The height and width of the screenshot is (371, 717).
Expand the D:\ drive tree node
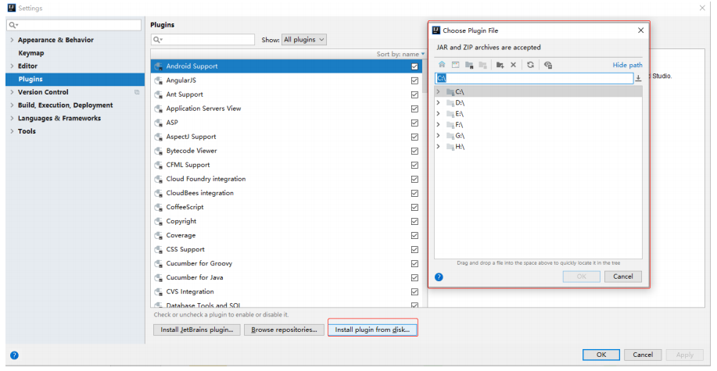[x=438, y=103]
